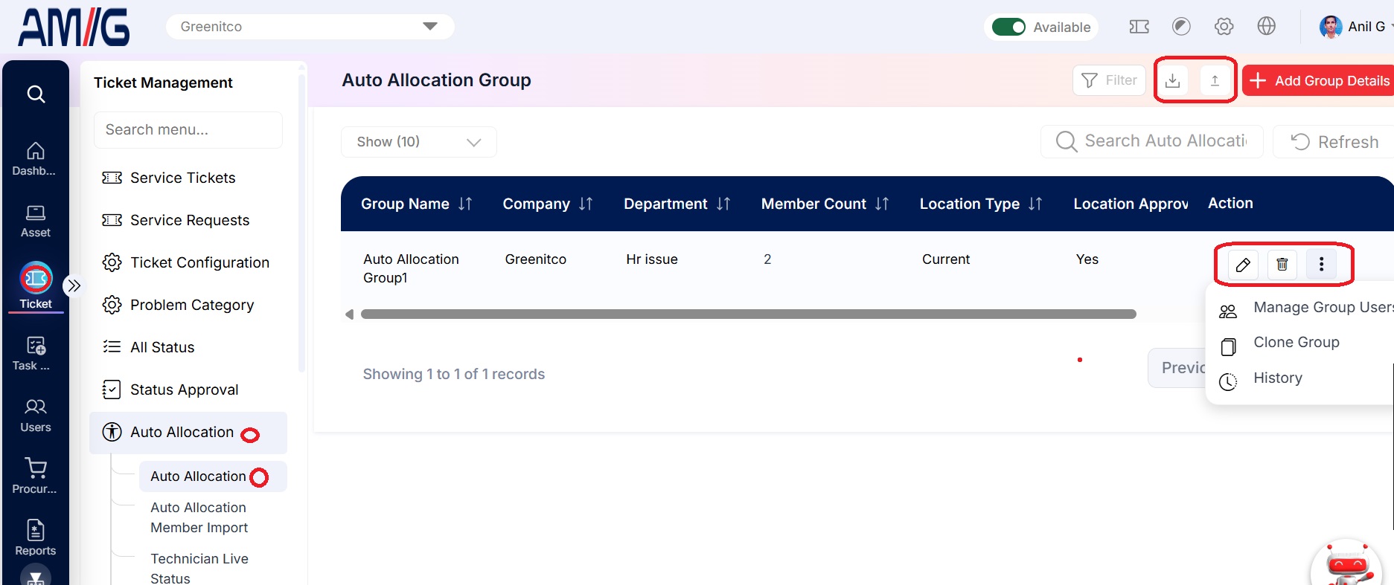Open Ticket Configuration in the menu

coord(188,262)
